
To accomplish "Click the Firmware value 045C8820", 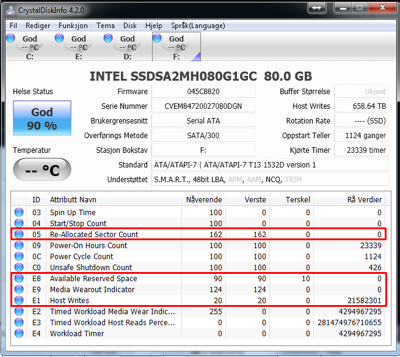I will pyautogui.click(x=203, y=92).
